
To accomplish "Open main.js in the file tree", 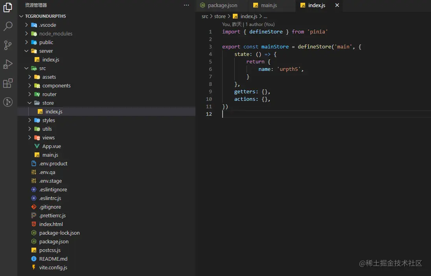I will (50, 155).
